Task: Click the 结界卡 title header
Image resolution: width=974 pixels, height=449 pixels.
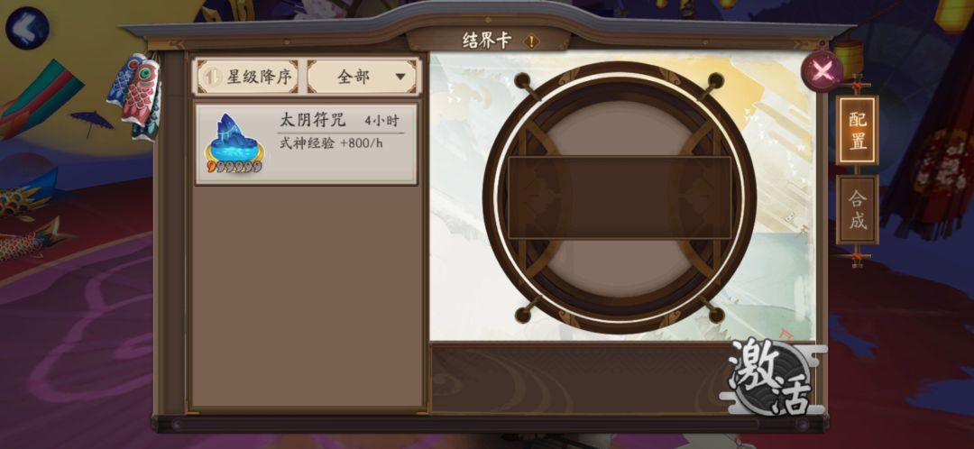Action: click(x=486, y=41)
